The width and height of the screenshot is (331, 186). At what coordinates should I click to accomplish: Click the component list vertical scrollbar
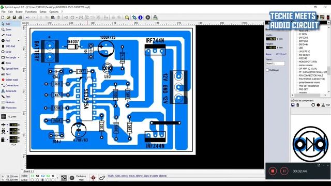(329, 60)
